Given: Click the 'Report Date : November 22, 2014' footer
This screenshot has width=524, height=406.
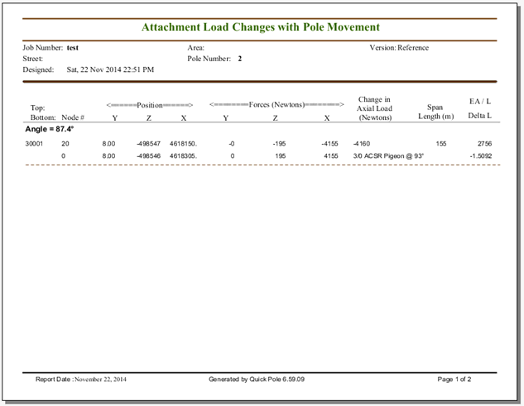Looking at the screenshot, I should click(81, 380).
